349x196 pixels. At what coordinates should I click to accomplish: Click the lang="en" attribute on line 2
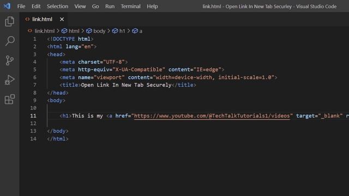pyautogui.click(x=80, y=47)
